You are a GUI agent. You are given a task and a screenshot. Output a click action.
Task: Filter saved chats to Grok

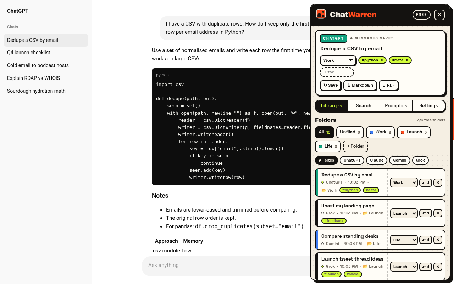421,160
